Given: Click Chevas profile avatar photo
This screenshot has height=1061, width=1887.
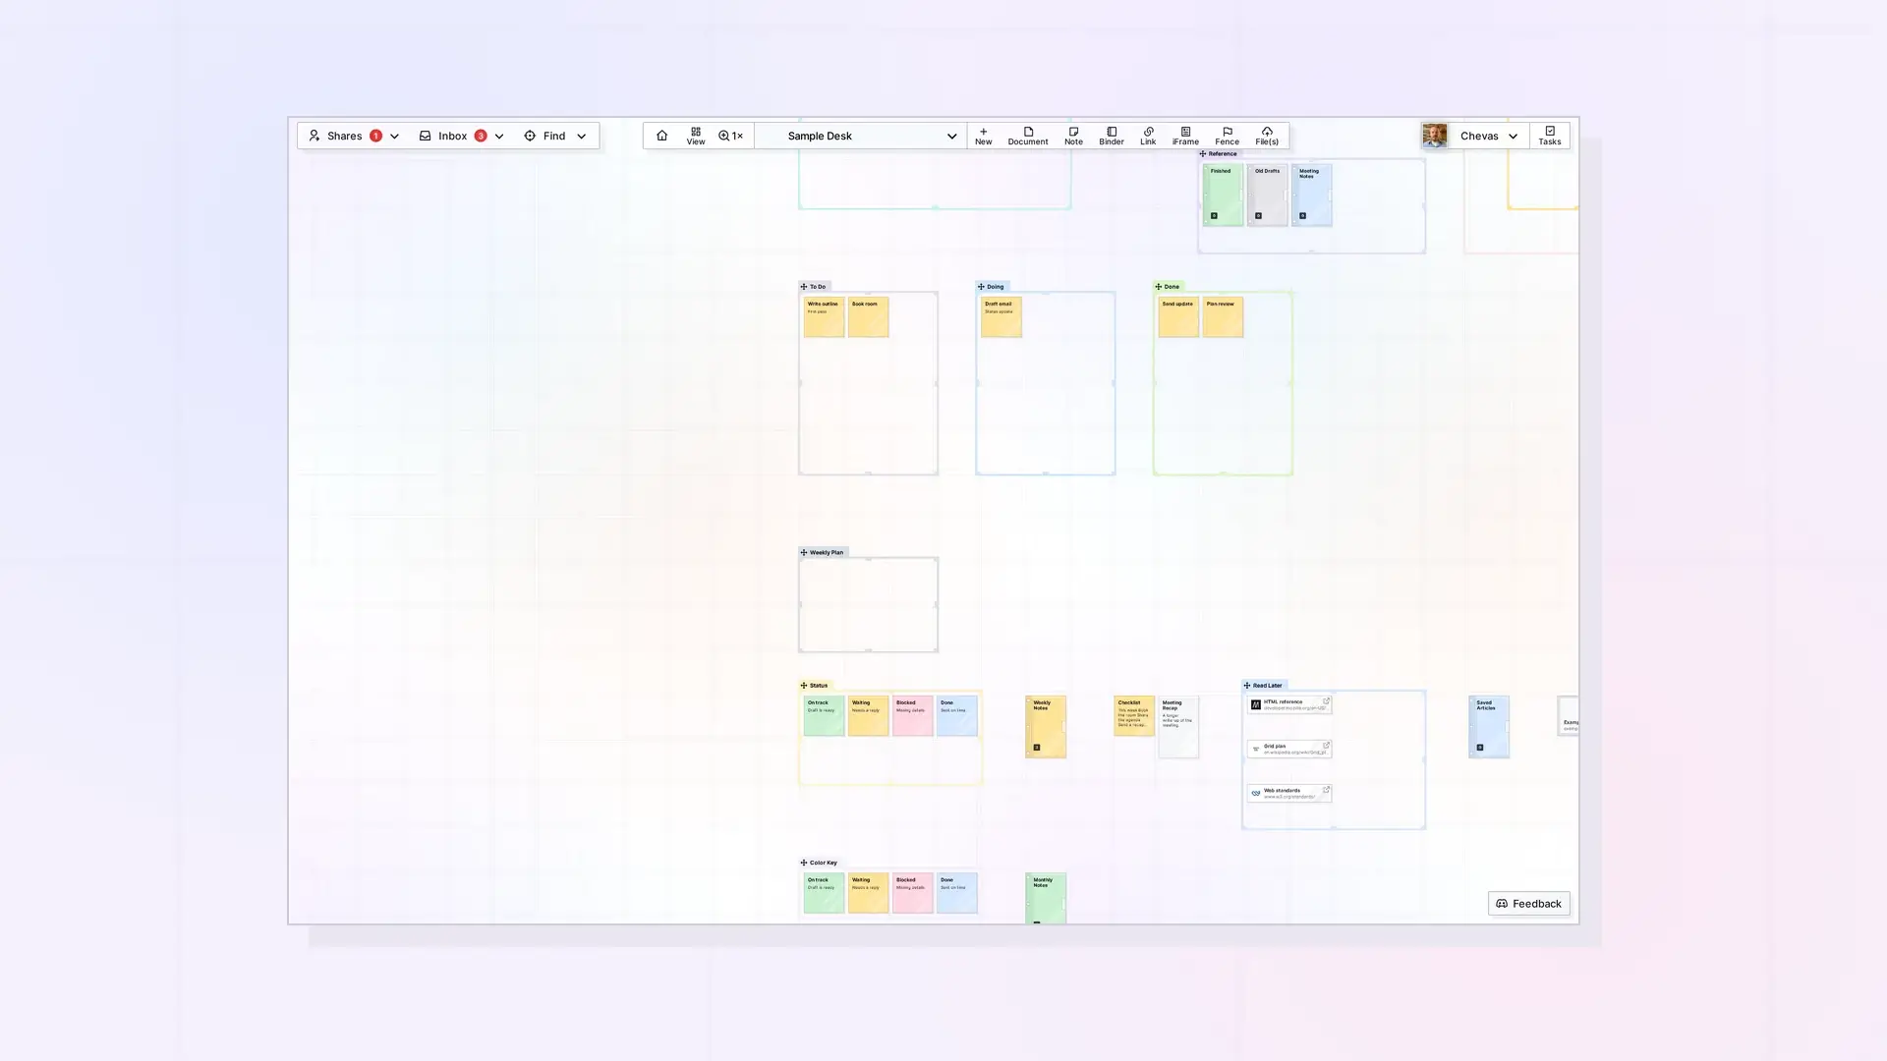Looking at the screenshot, I should (x=1435, y=136).
